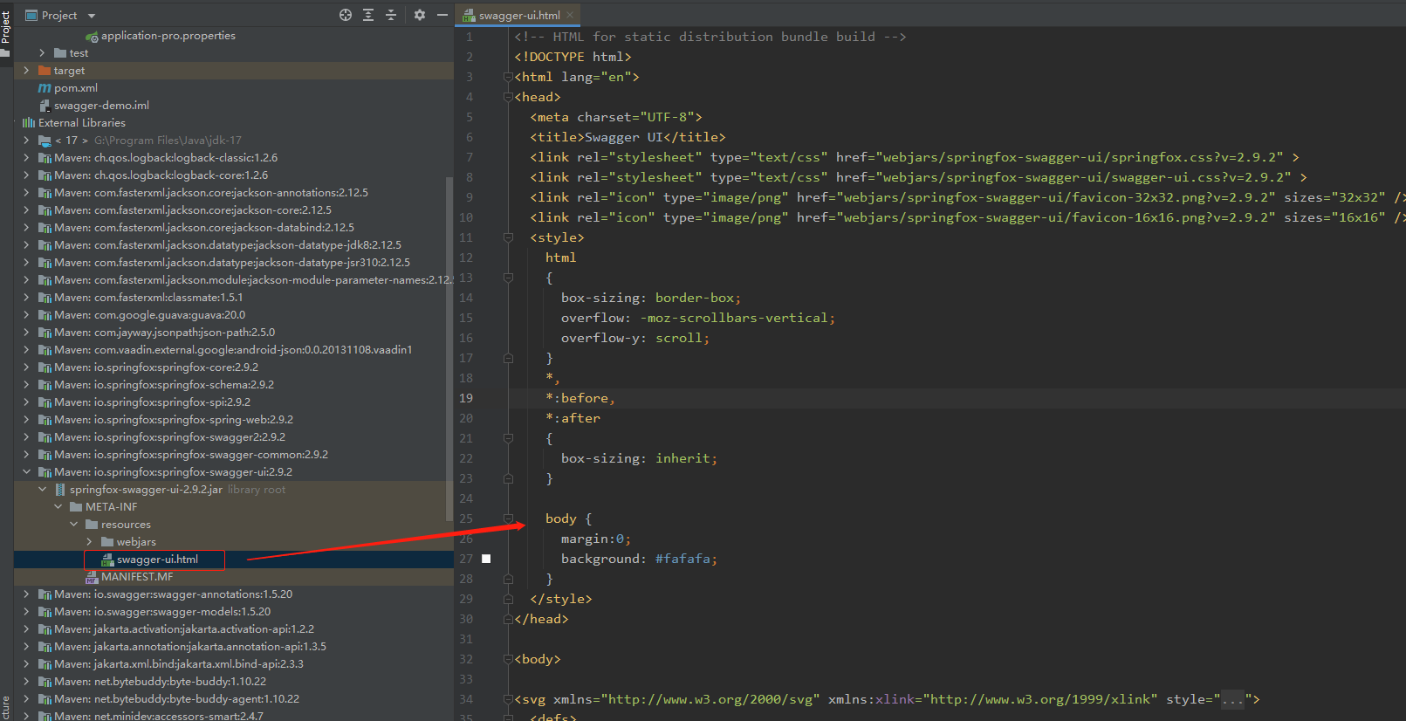Fold the CSS brace block at line 13
Screen dimensions: 1406x721
(x=508, y=278)
